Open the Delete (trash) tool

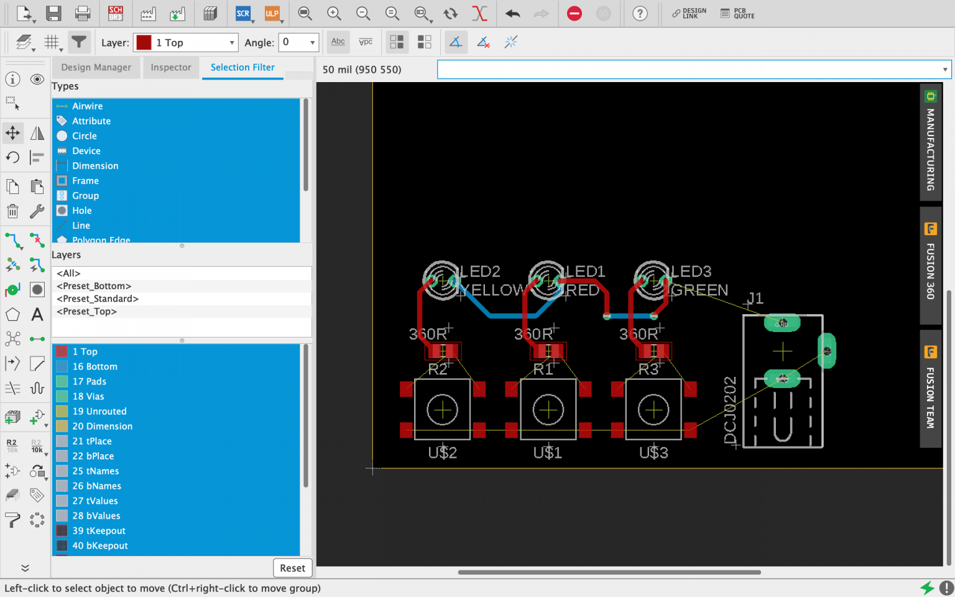[x=12, y=211]
